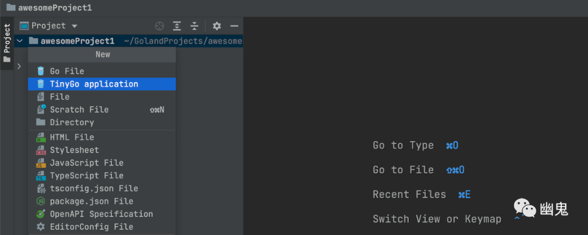Viewport: 588px width, 235px height.
Task: Click the Stylesheet CSS file icon
Action: (x=40, y=150)
